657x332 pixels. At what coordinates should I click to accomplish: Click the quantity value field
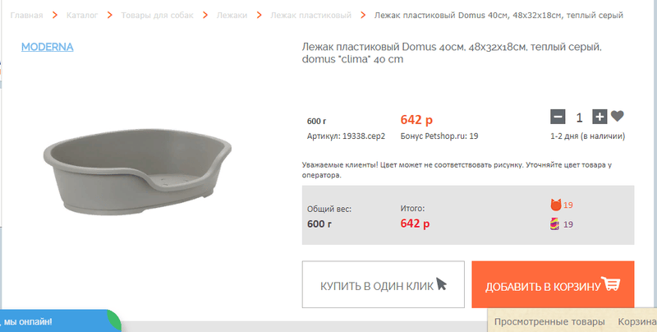point(579,117)
